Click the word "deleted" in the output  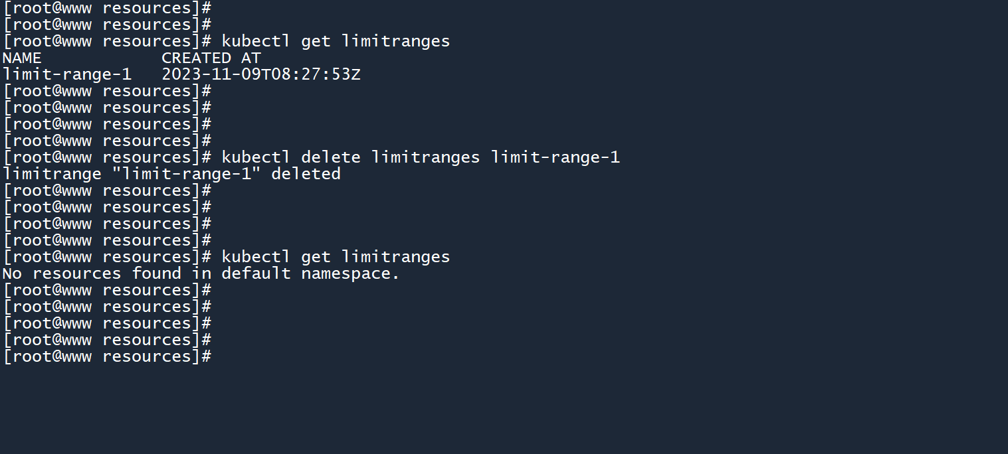click(x=306, y=174)
